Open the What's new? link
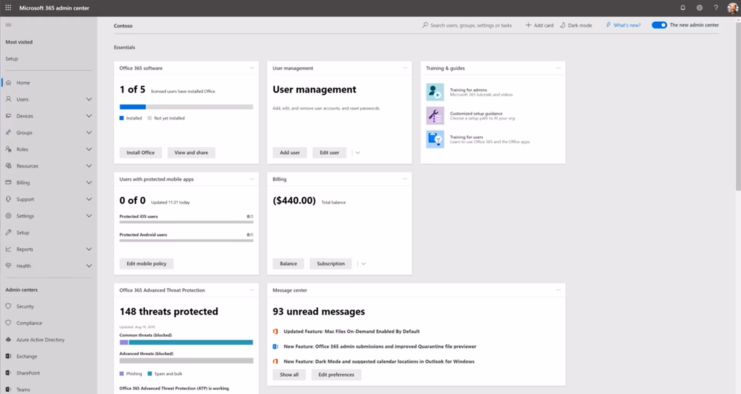Viewport: 741px width, 394px height. [623, 25]
